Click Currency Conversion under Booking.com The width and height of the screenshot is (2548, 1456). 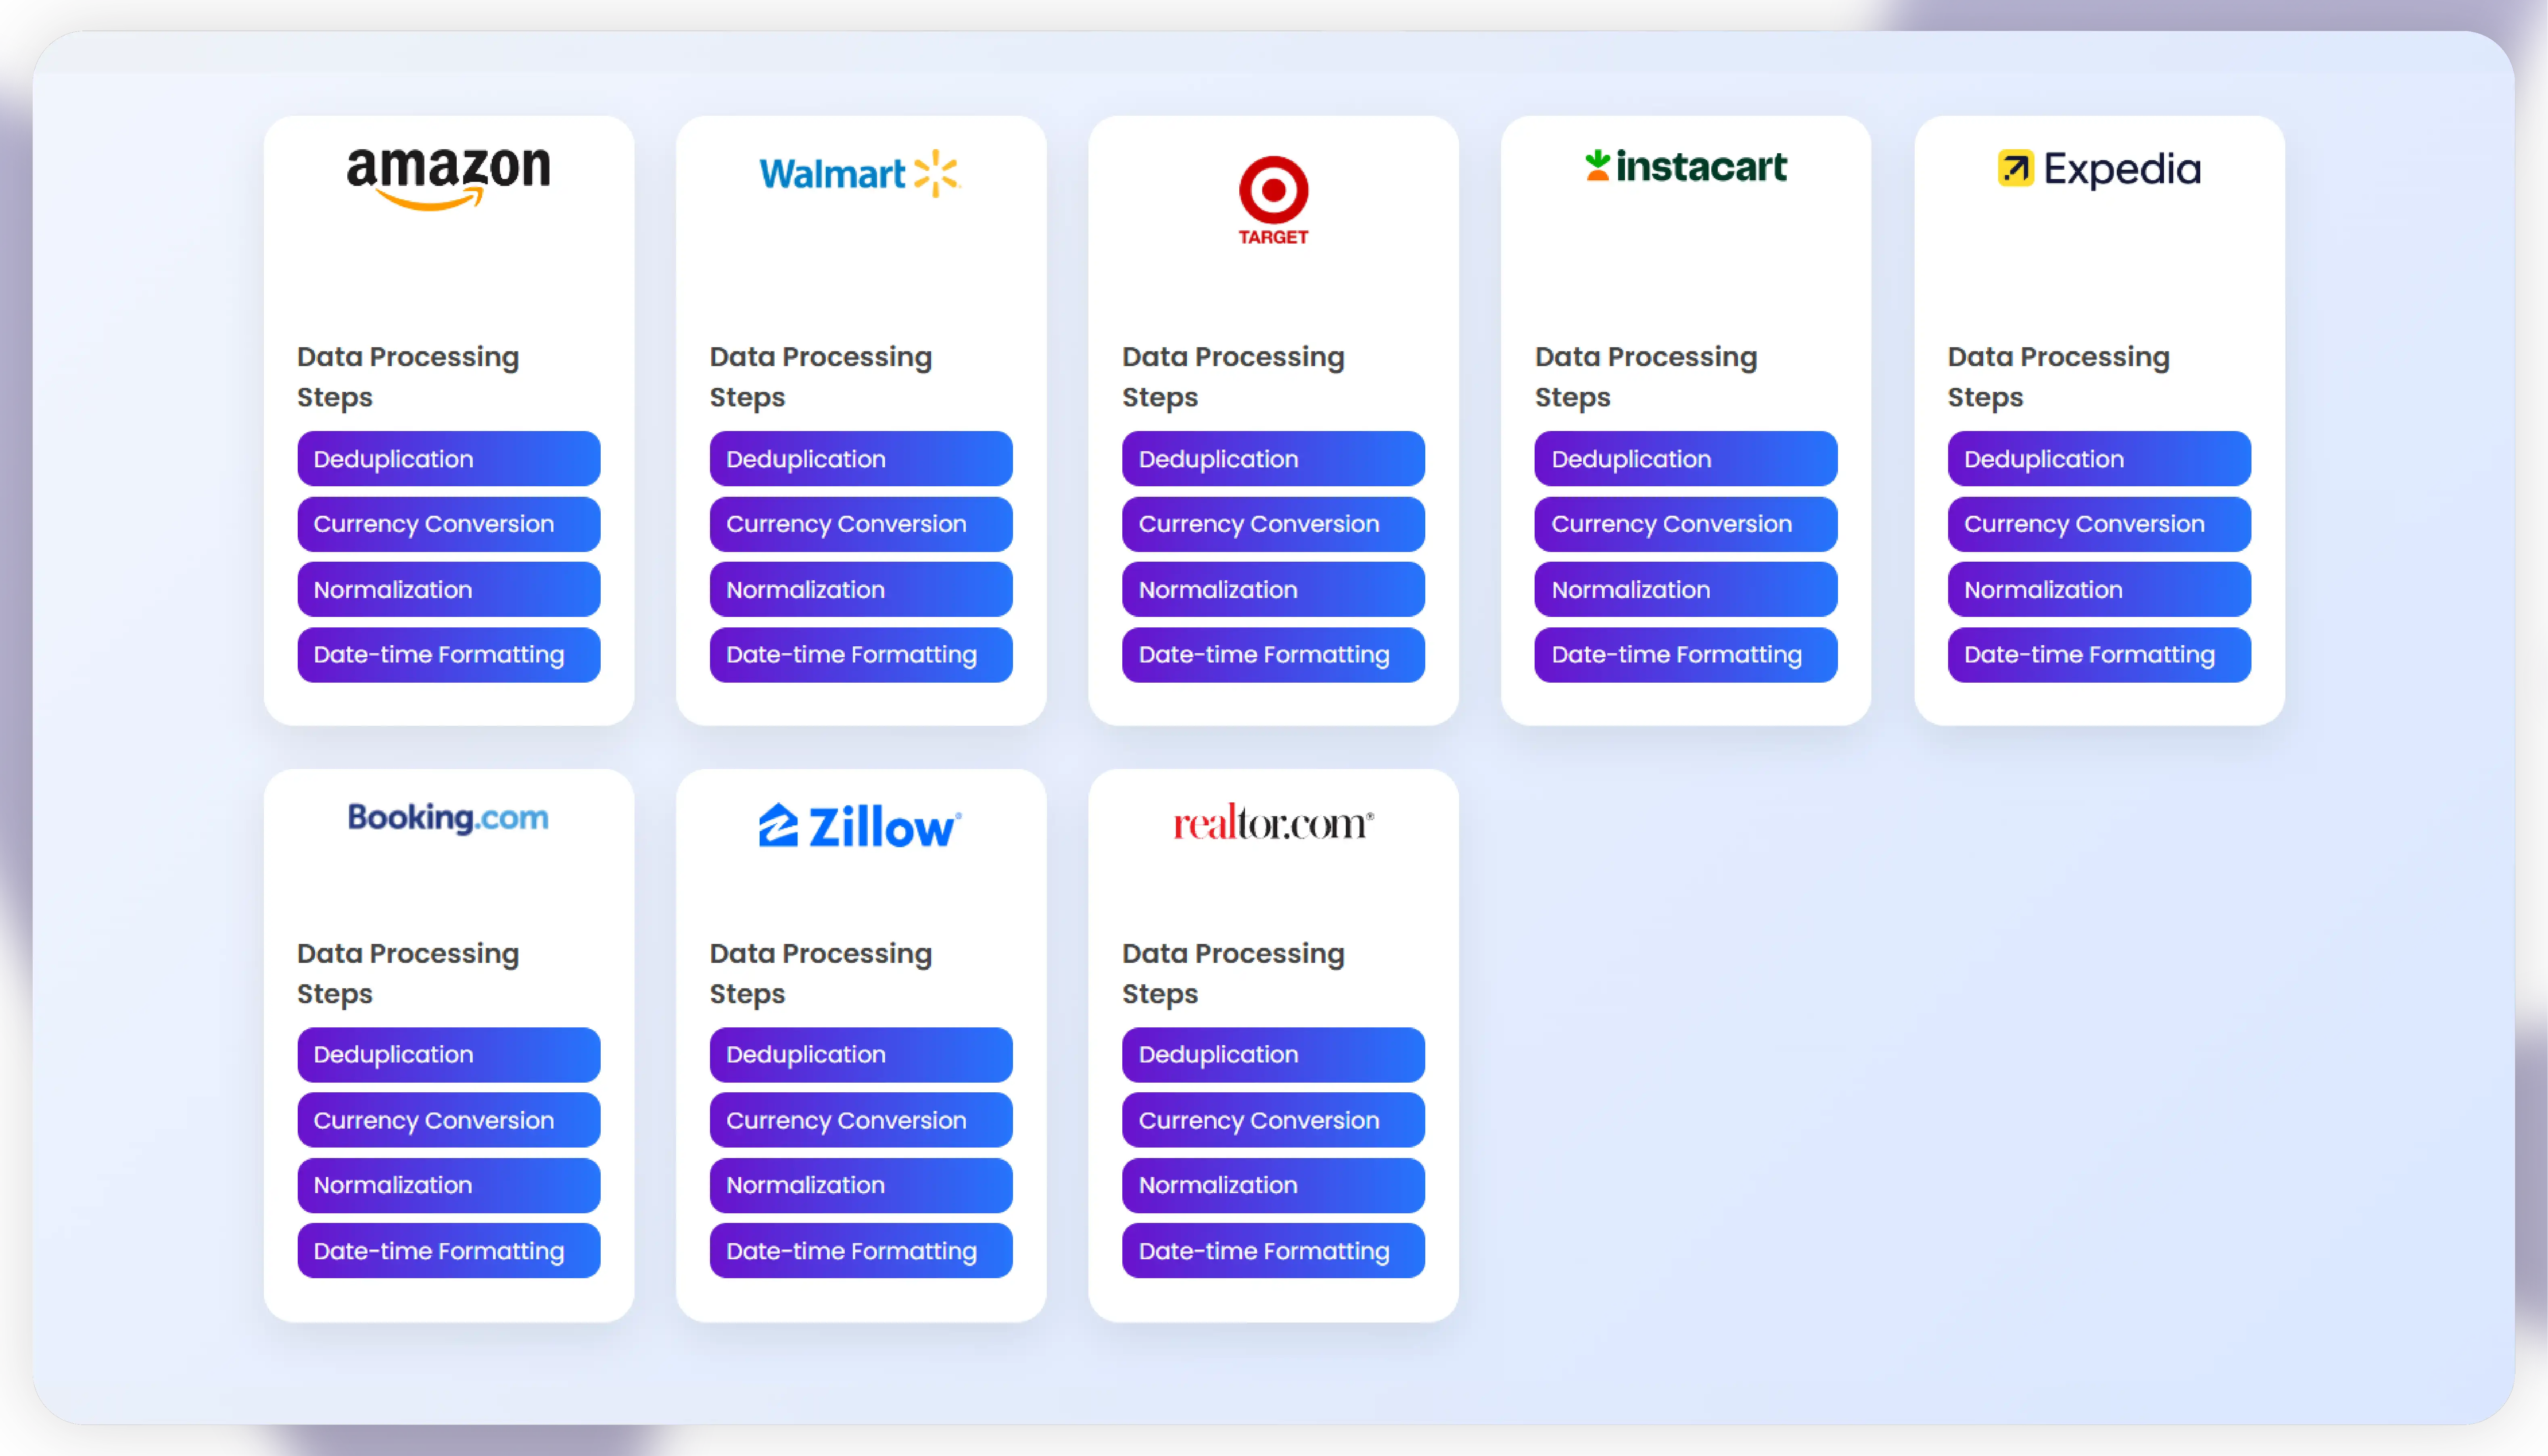click(x=448, y=1120)
